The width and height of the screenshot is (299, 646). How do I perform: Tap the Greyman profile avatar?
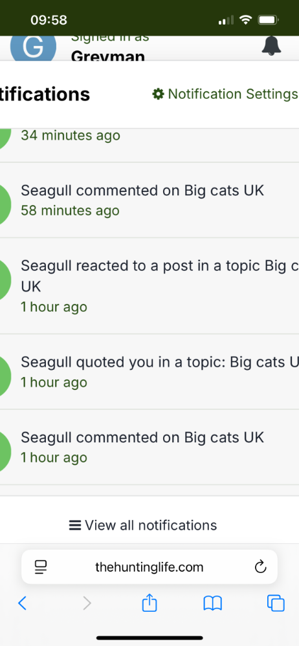pos(33,48)
